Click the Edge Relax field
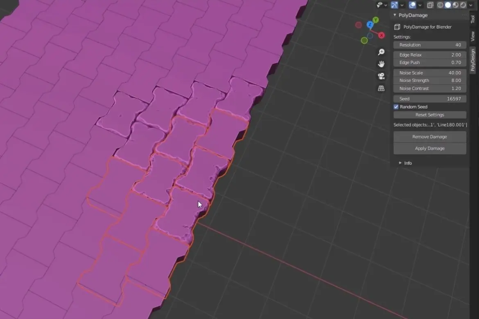 (430, 55)
